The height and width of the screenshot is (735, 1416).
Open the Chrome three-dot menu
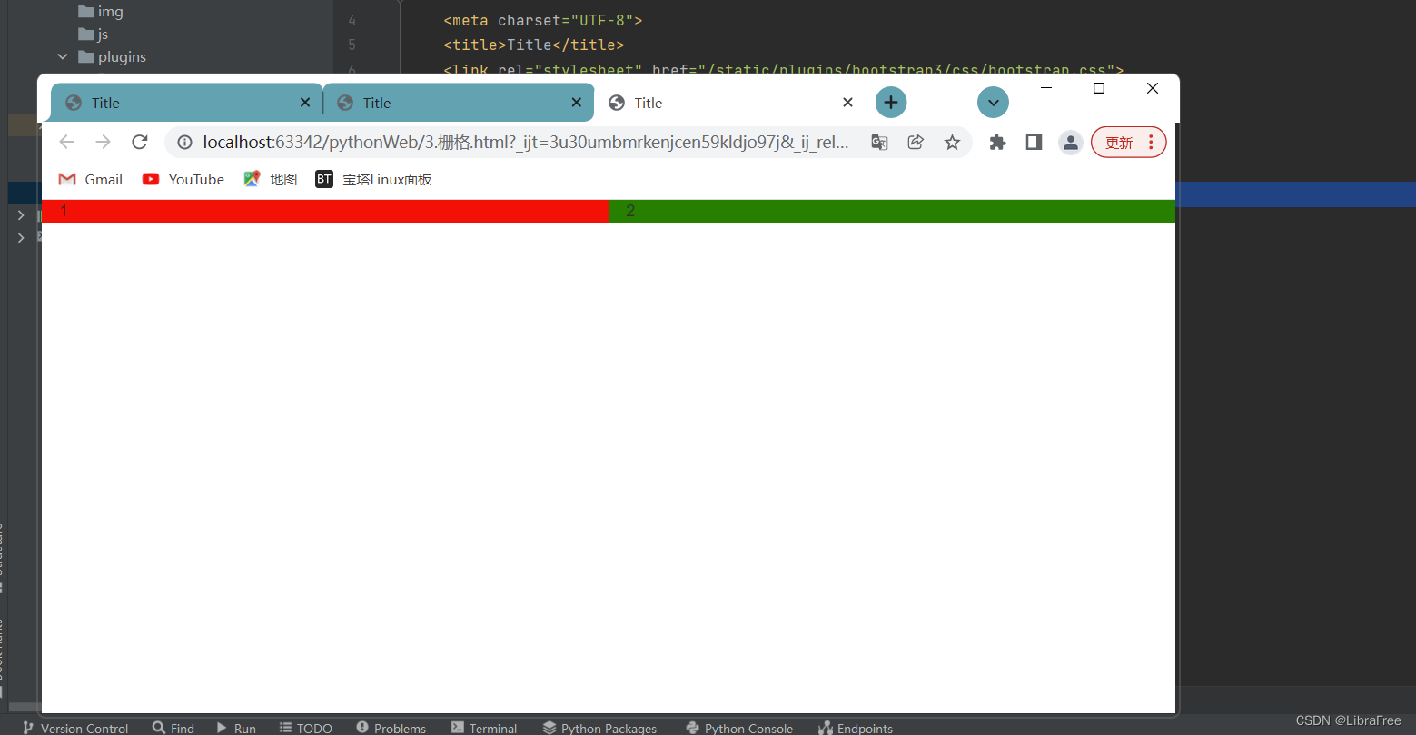coord(1151,142)
